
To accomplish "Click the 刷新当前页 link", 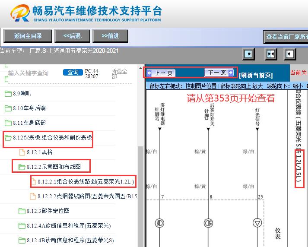I will coord(256,75).
